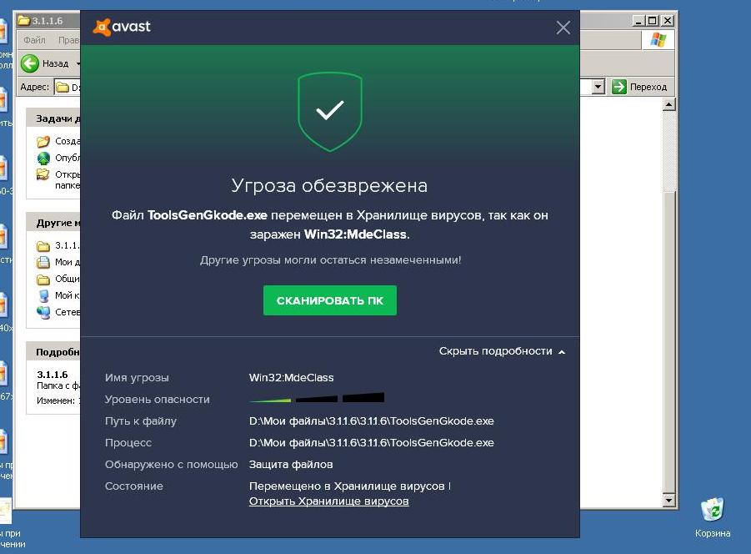The width and height of the screenshot is (751, 554).
Task: Open the Корзина recycle bin on desktop
Action: (713, 517)
